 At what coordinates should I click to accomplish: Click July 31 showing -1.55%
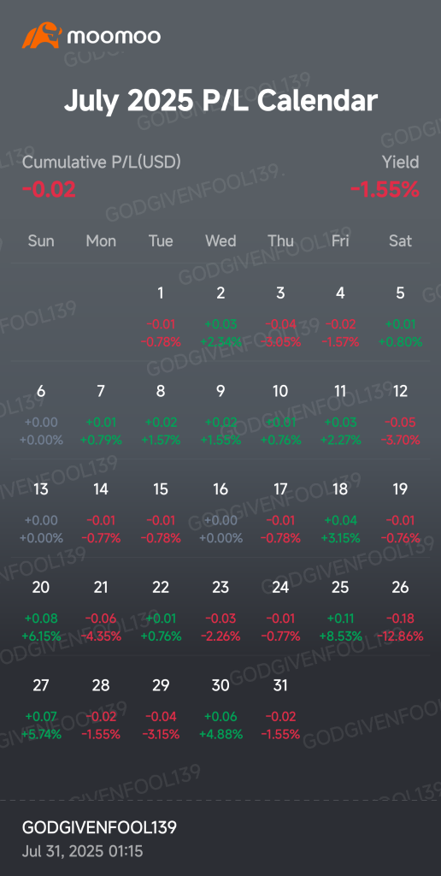pyautogui.click(x=280, y=709)
